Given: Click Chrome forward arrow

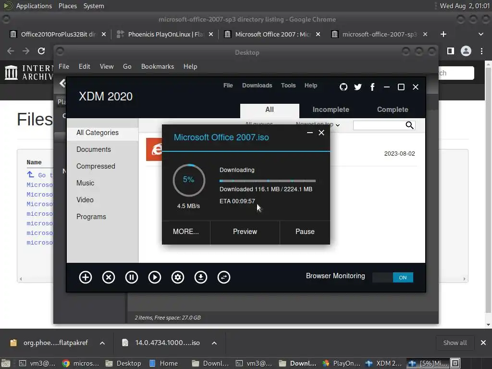Looking at the screenshot, I should point(26,51).
